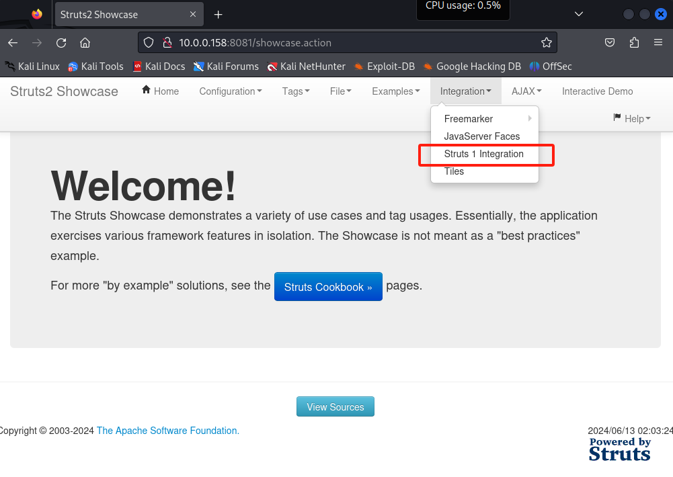
Task: Open Google Hacking DB bookmark
Action: point(472,67)
